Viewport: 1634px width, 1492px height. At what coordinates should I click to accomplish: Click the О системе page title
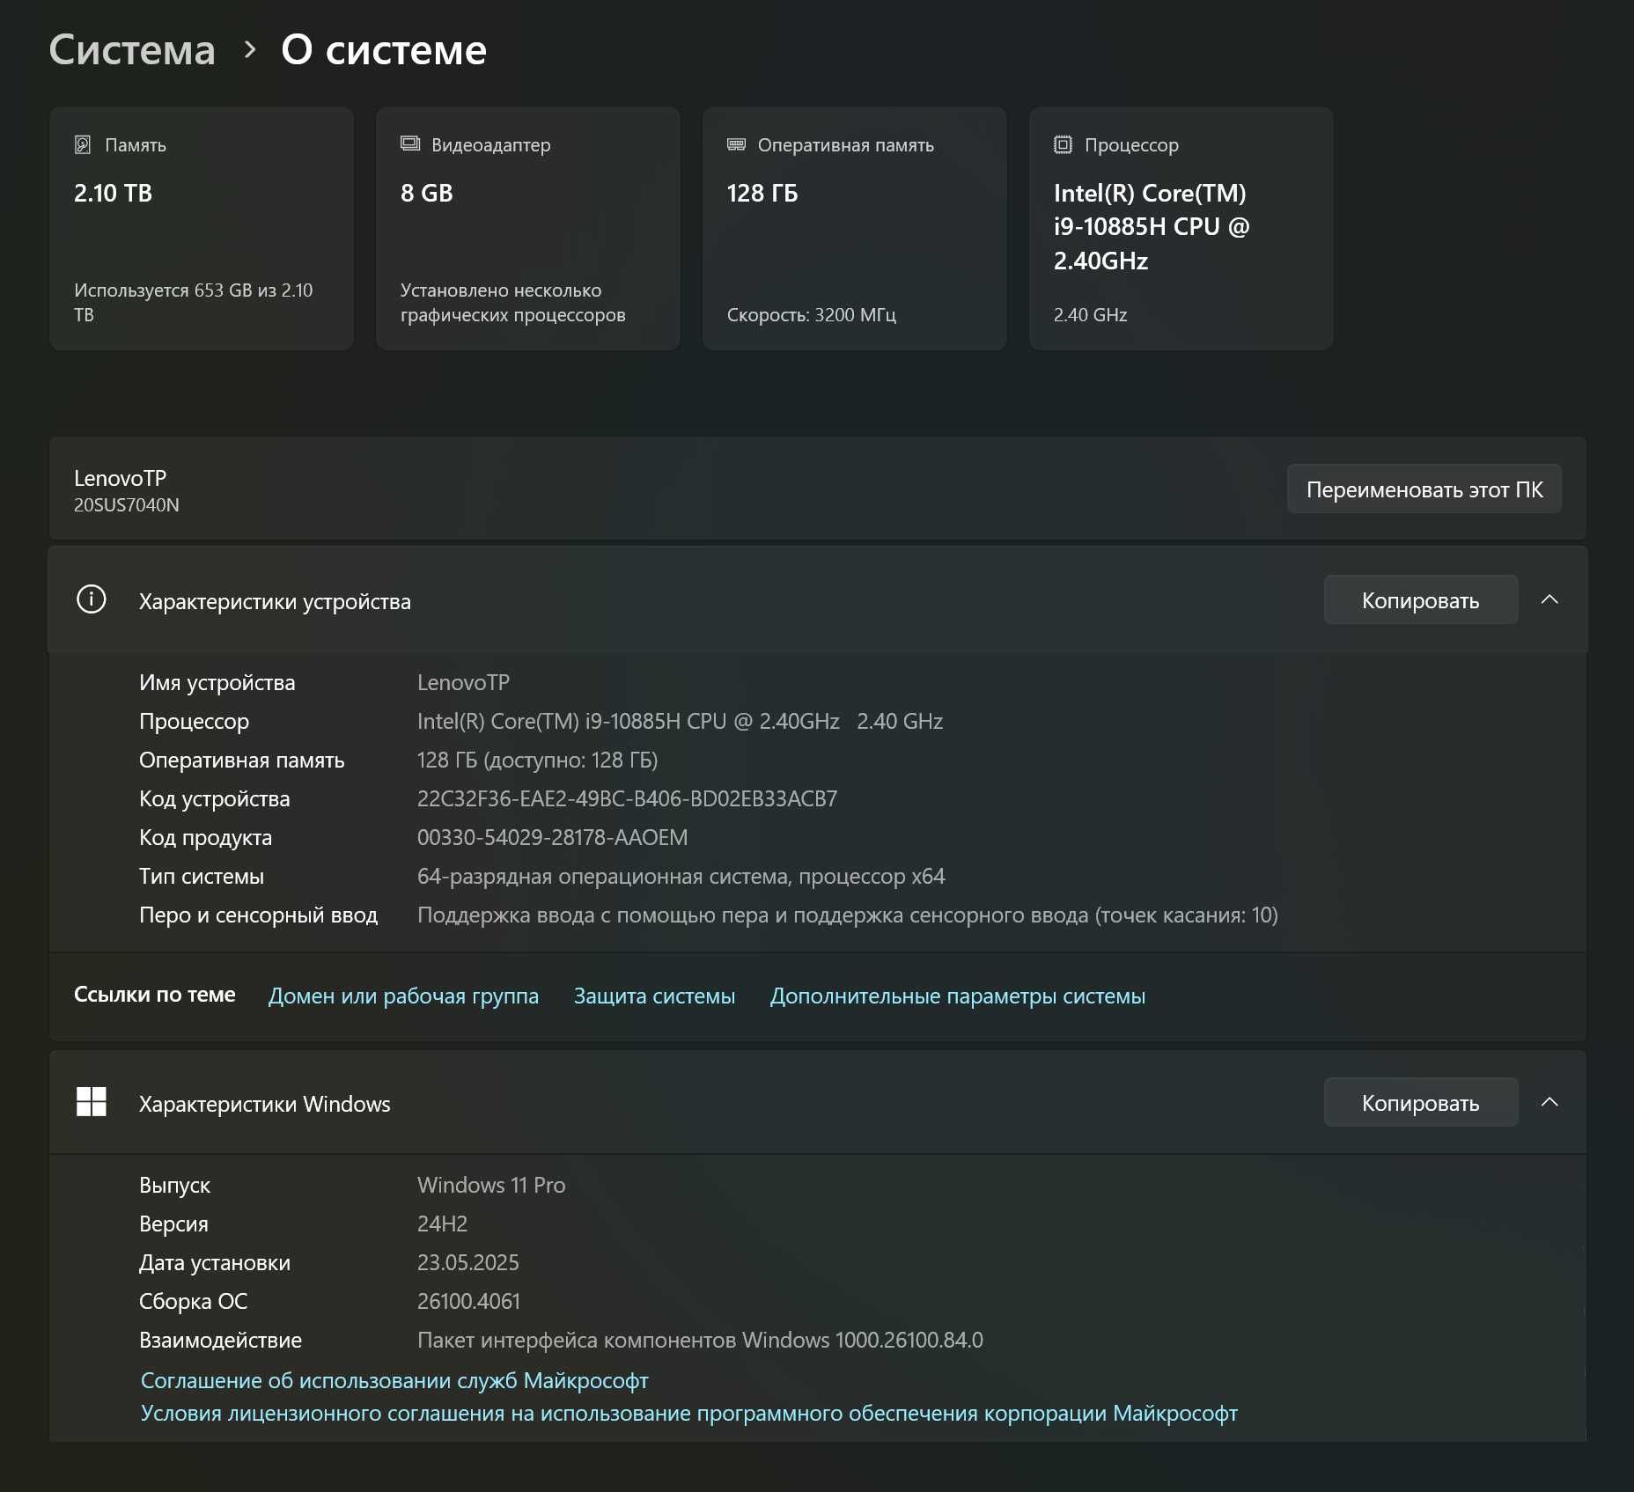(x=384, y=50)
